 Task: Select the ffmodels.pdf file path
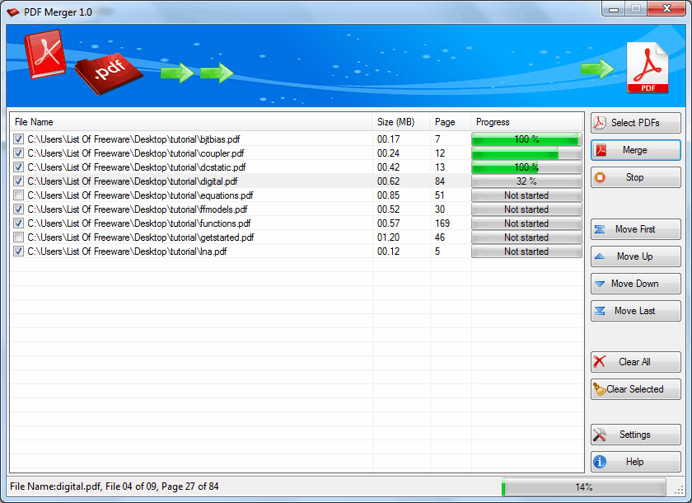(138, 209)
